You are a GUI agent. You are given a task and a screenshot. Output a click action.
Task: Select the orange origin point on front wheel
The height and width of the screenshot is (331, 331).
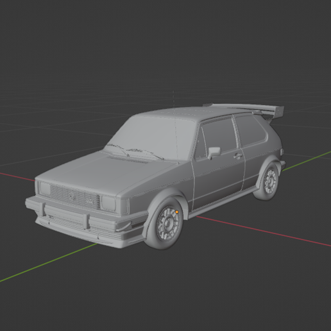[x=177, y=212]
